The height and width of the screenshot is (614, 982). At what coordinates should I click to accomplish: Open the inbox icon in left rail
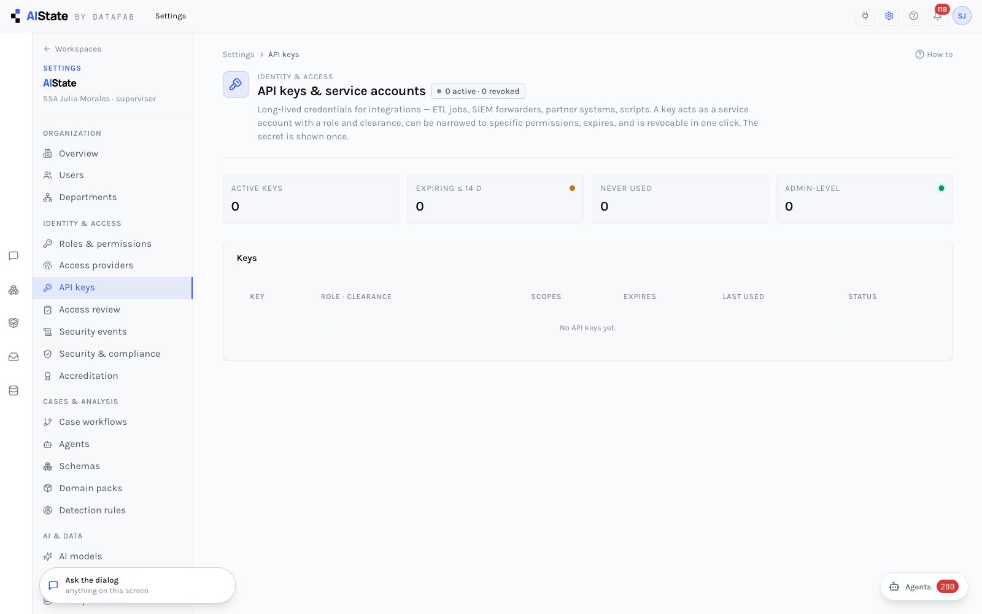(14, 357)
